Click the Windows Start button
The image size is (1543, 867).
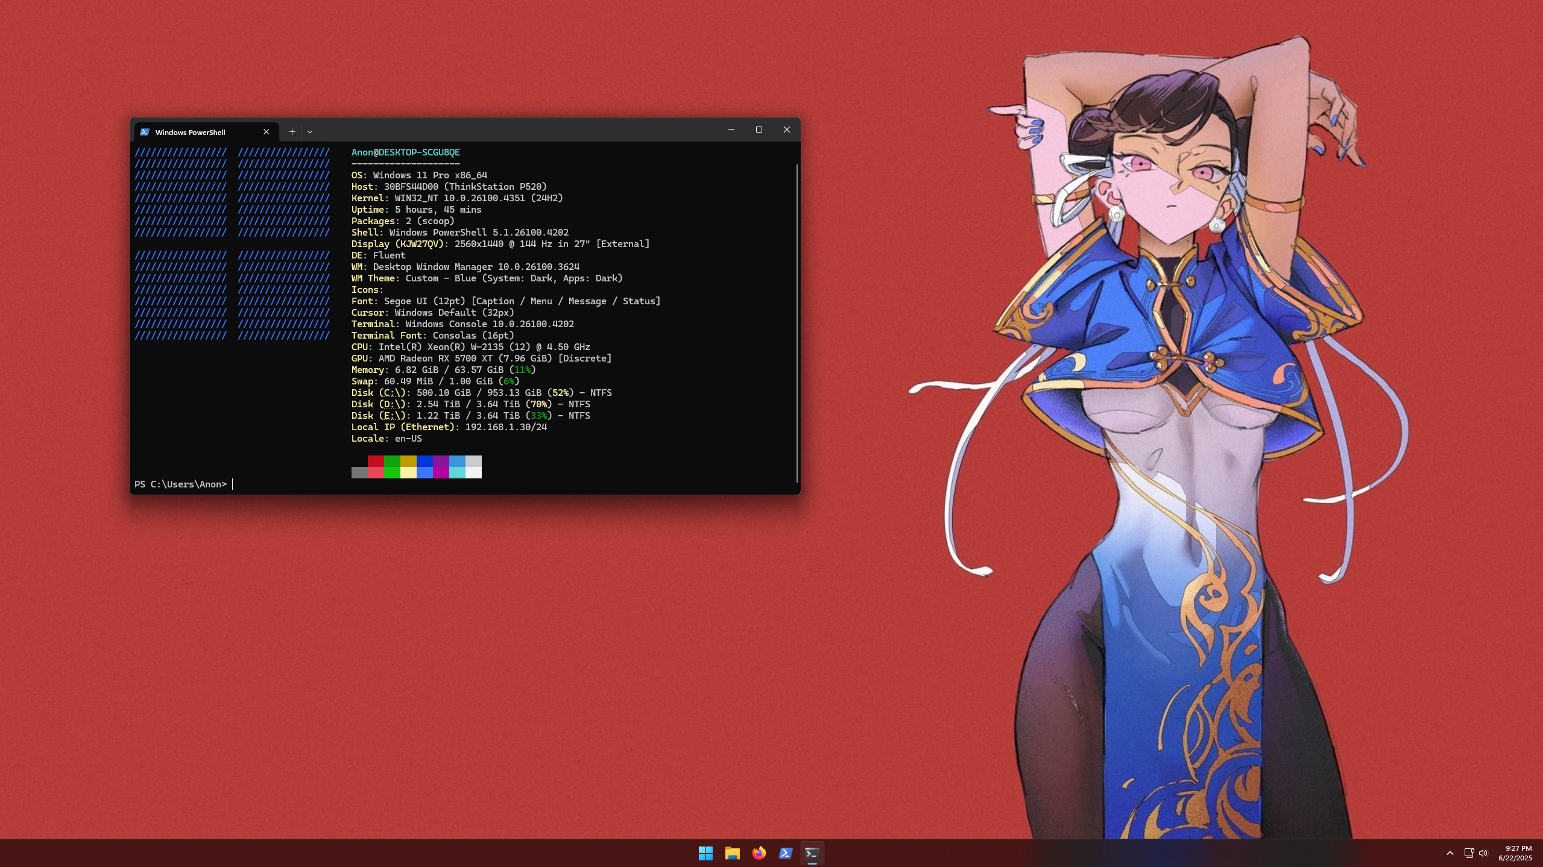coord(705,853)
